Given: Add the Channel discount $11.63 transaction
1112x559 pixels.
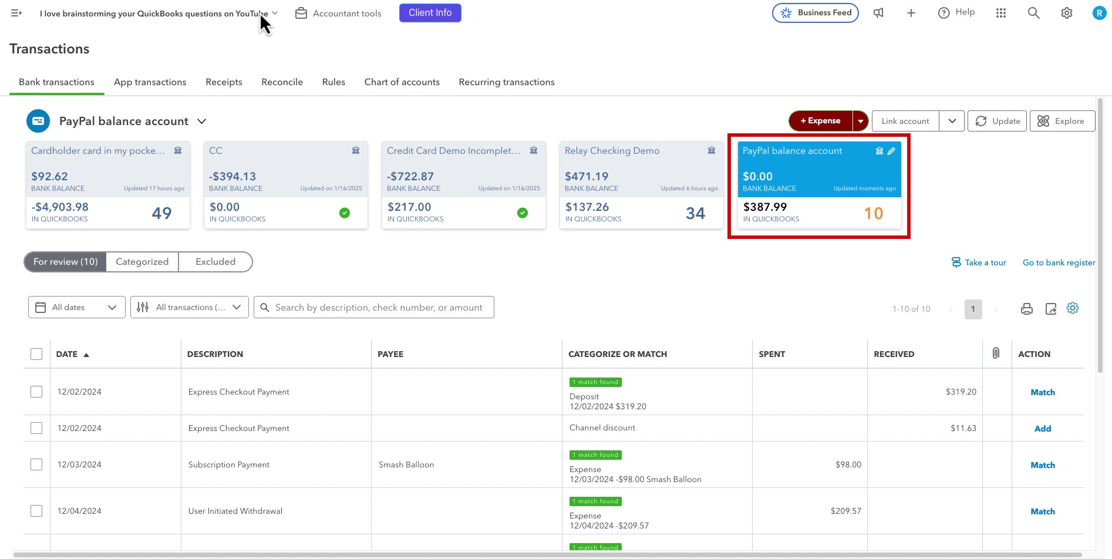Looking at the screenshot, I should pyautogui.click(x=1043, y=429).
